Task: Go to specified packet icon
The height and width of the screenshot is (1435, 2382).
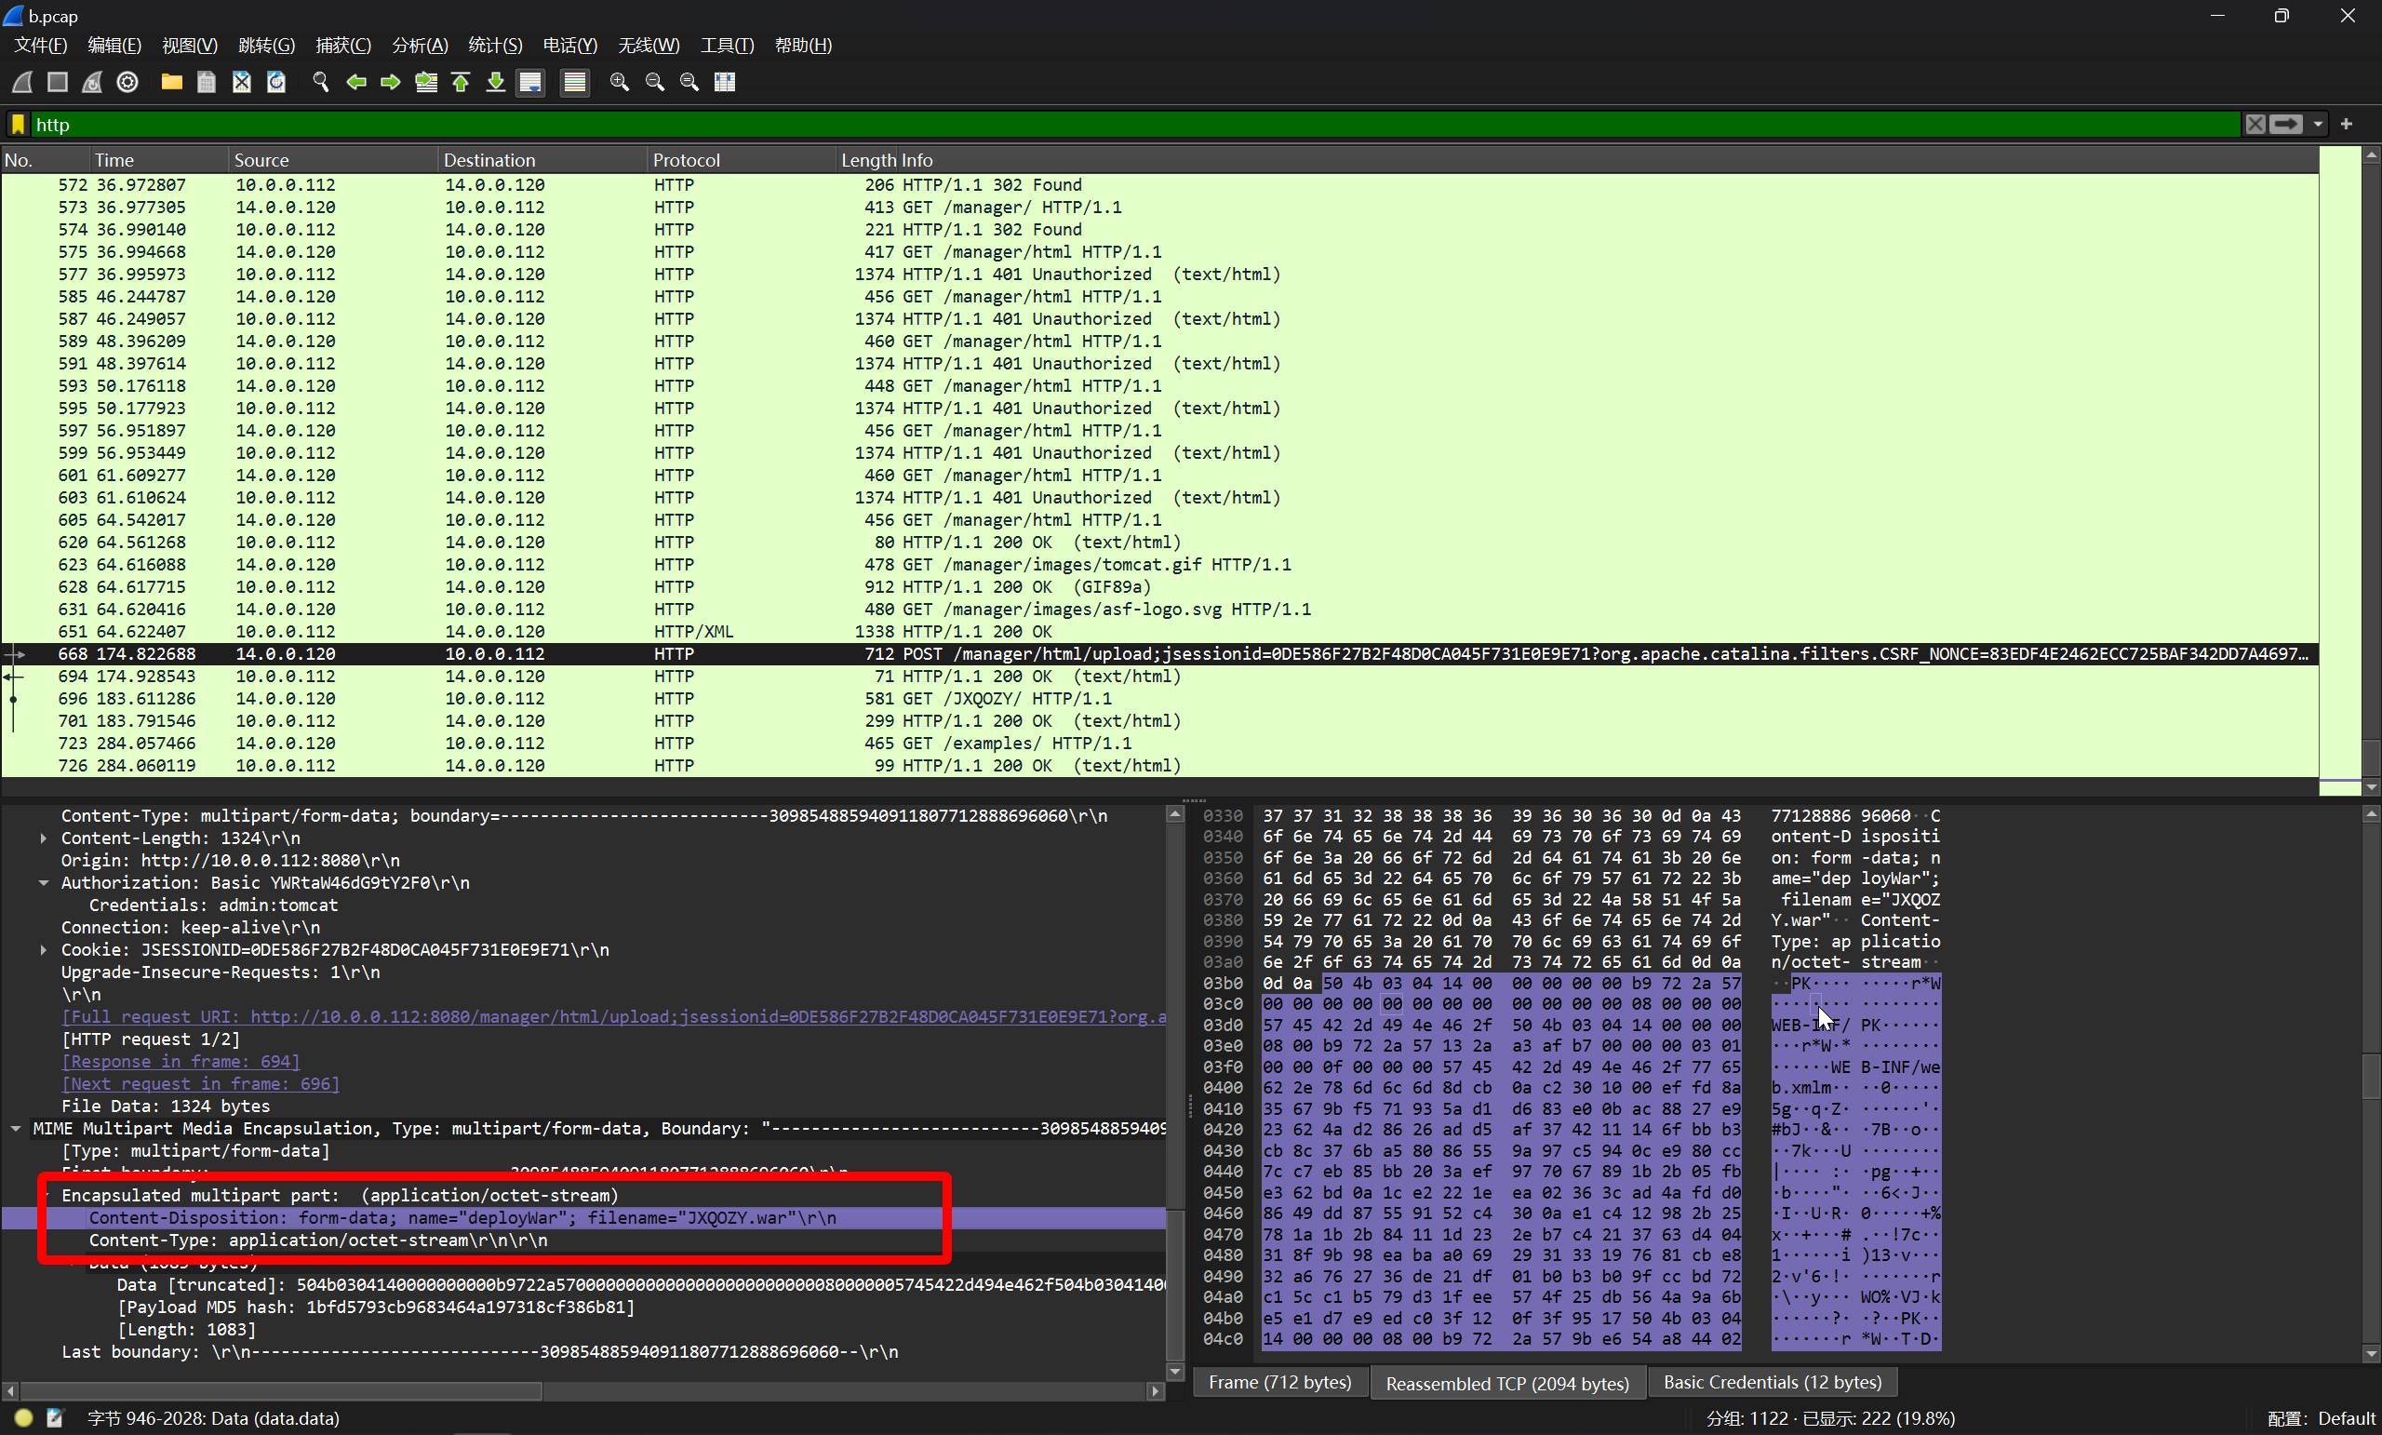Action: pyautogui.click(x=425, y=82)
